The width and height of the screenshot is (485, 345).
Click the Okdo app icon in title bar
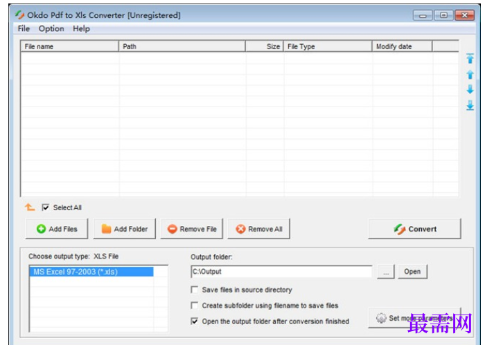(x=19, y=15)
